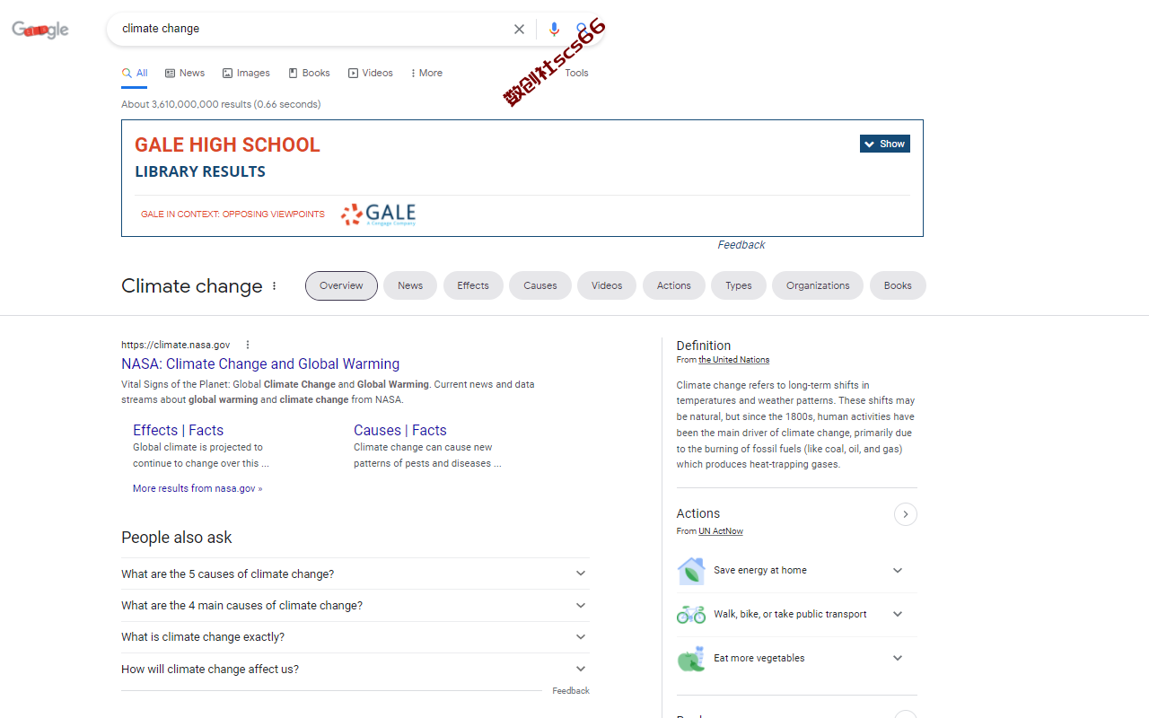This screenshot has width=1149, height=718.
Task: Select the Effects chip
Action: (x=473, y=286)
